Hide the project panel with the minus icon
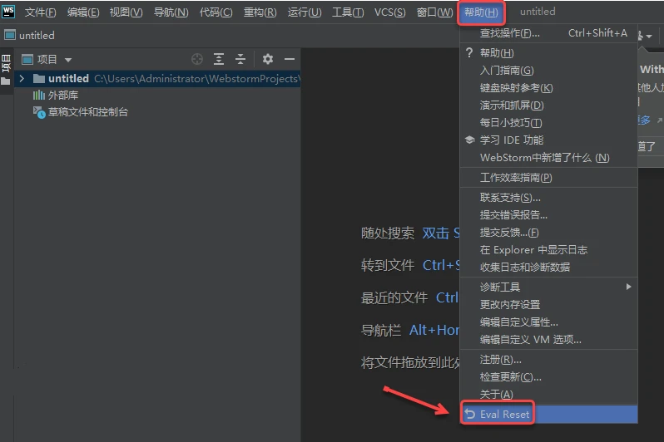Viewport: 664px width, 442px height. (x=290, y=59)
